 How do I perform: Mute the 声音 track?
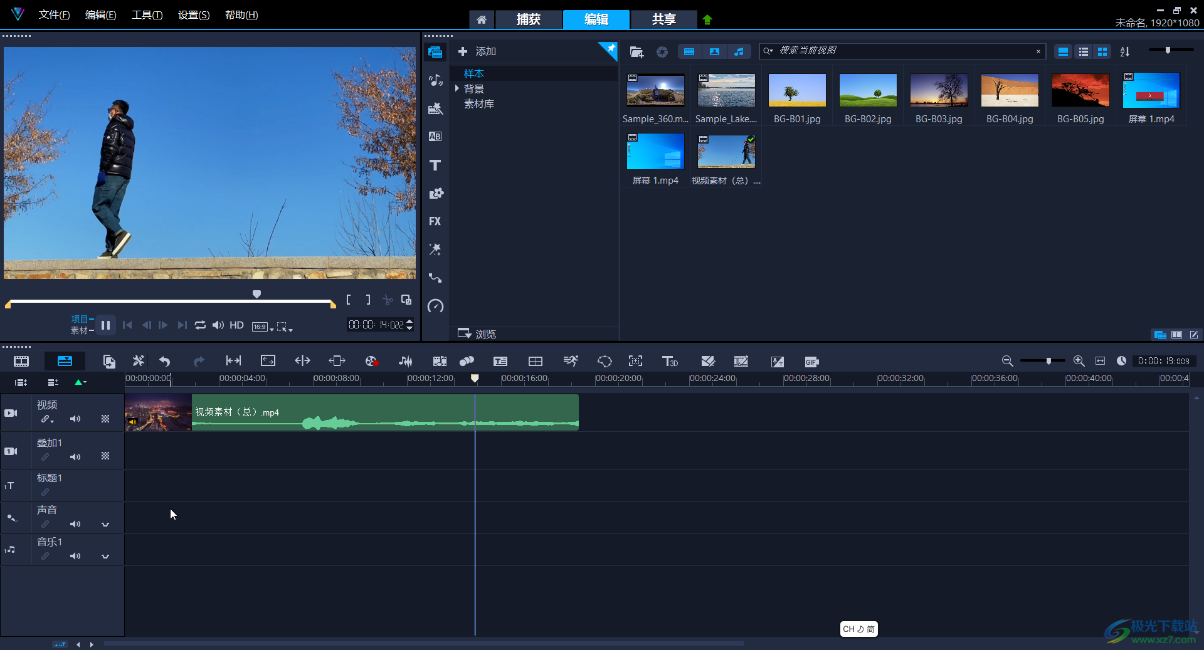pos(75,524)
